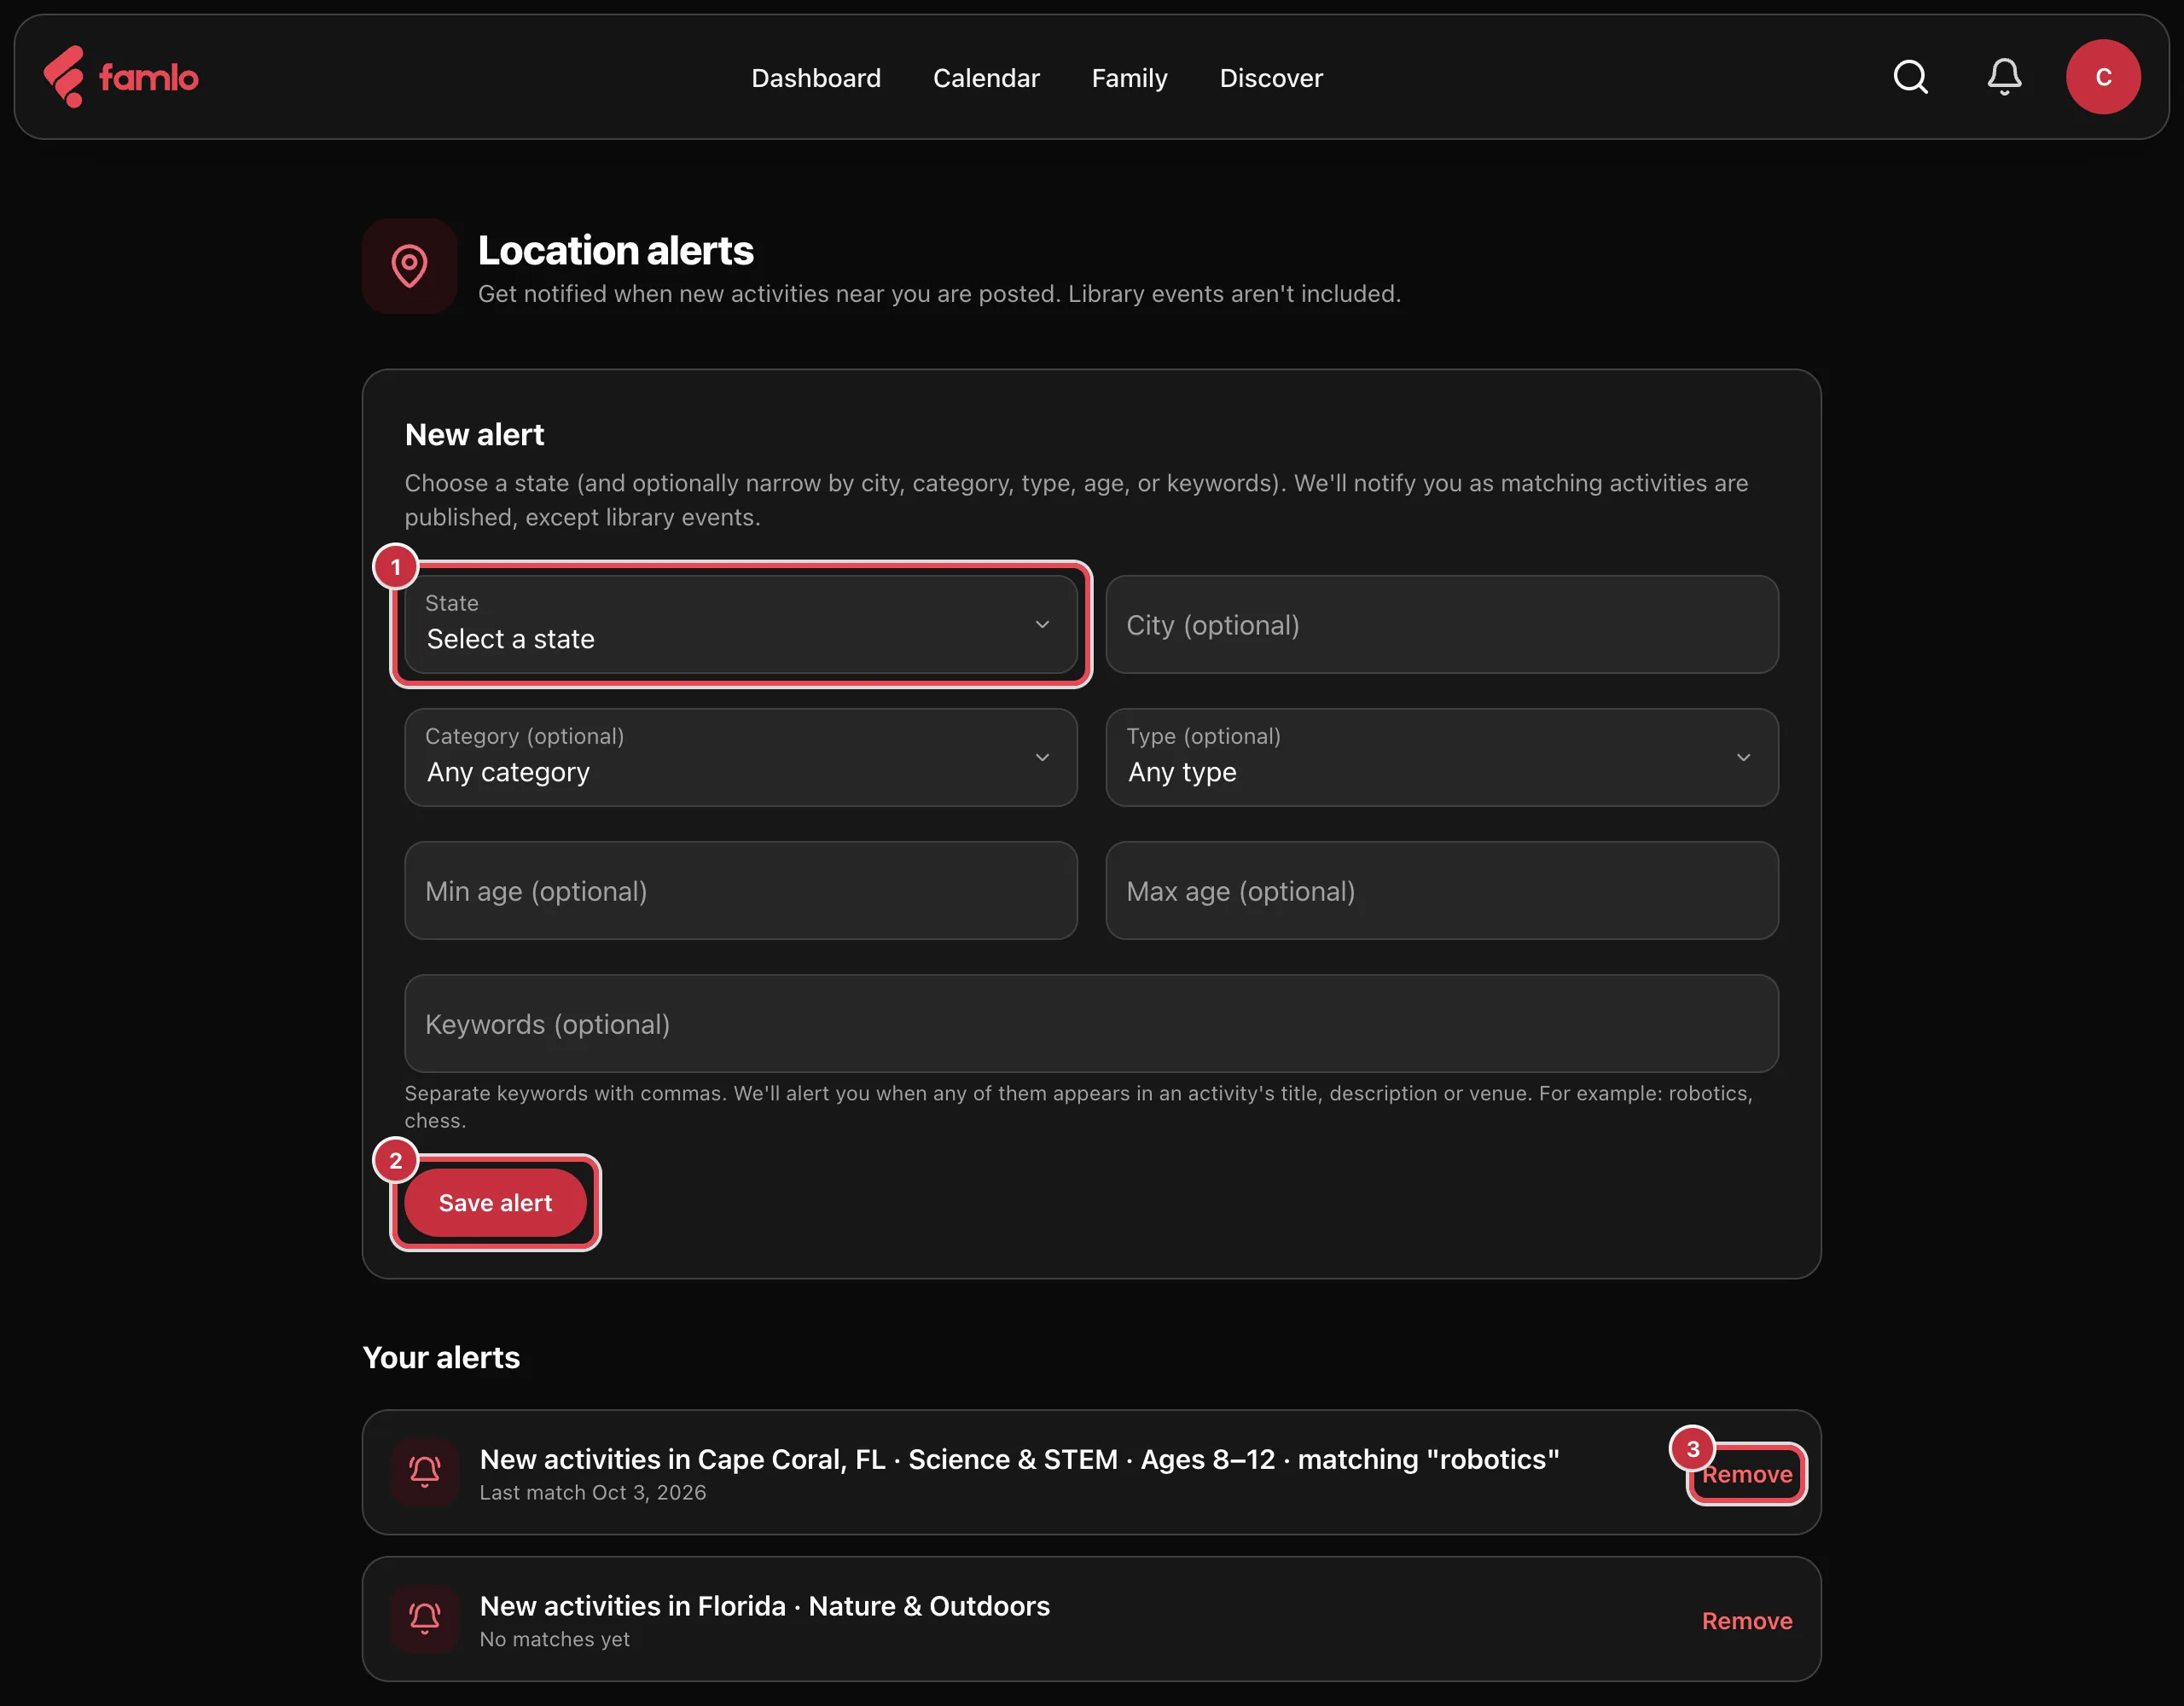2184x1706 pixels.
Task: Go to the Discover page
Action: (1271, 78)
